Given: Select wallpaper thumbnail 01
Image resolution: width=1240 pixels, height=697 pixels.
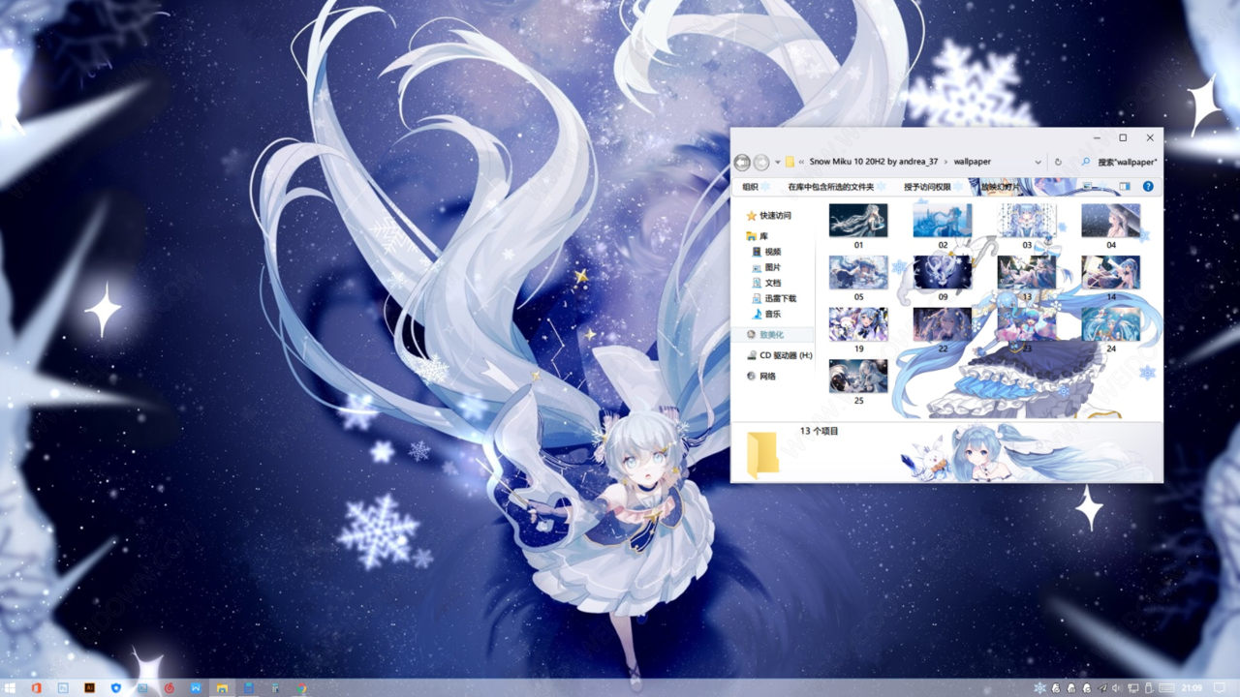Looking at the screenshot, I should 858,221.
